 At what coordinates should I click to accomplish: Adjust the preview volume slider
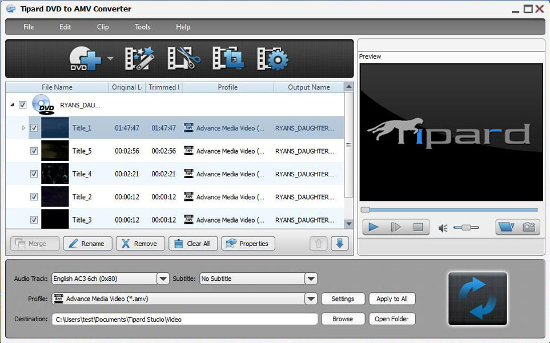tap(467, 228)
